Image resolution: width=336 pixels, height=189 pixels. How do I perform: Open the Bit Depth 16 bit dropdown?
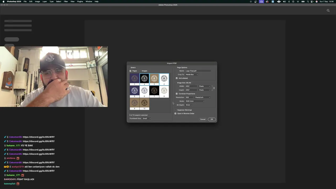[189, 105]
